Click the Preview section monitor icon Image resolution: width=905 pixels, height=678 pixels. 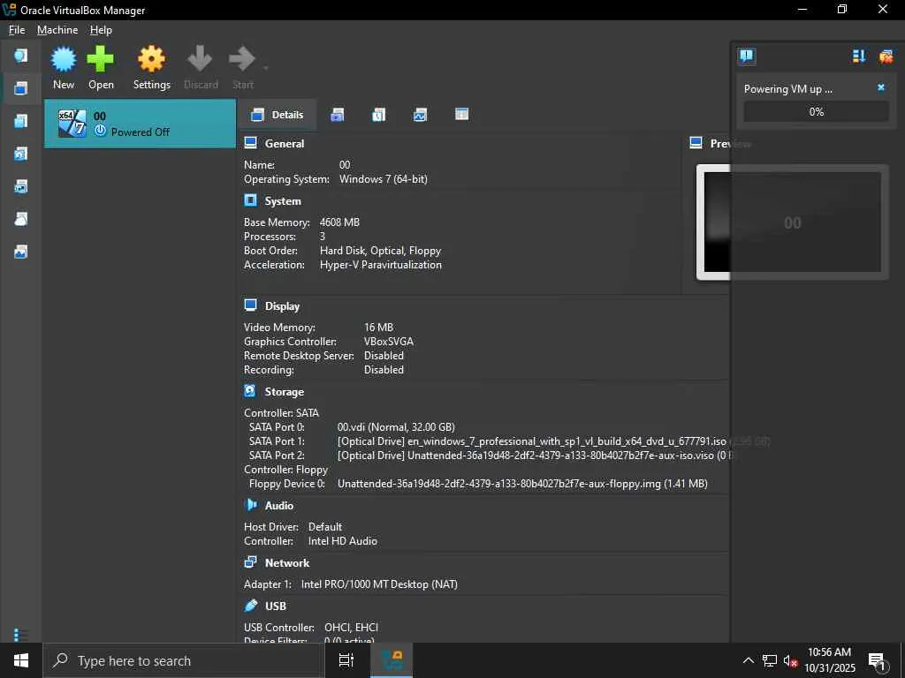pyautogui.click(x=696, y=143)
